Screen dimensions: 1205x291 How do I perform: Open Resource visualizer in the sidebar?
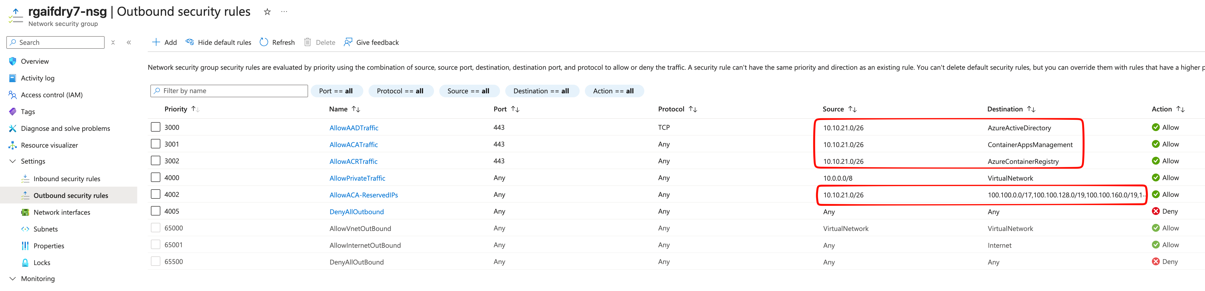(x=49, y=145)
